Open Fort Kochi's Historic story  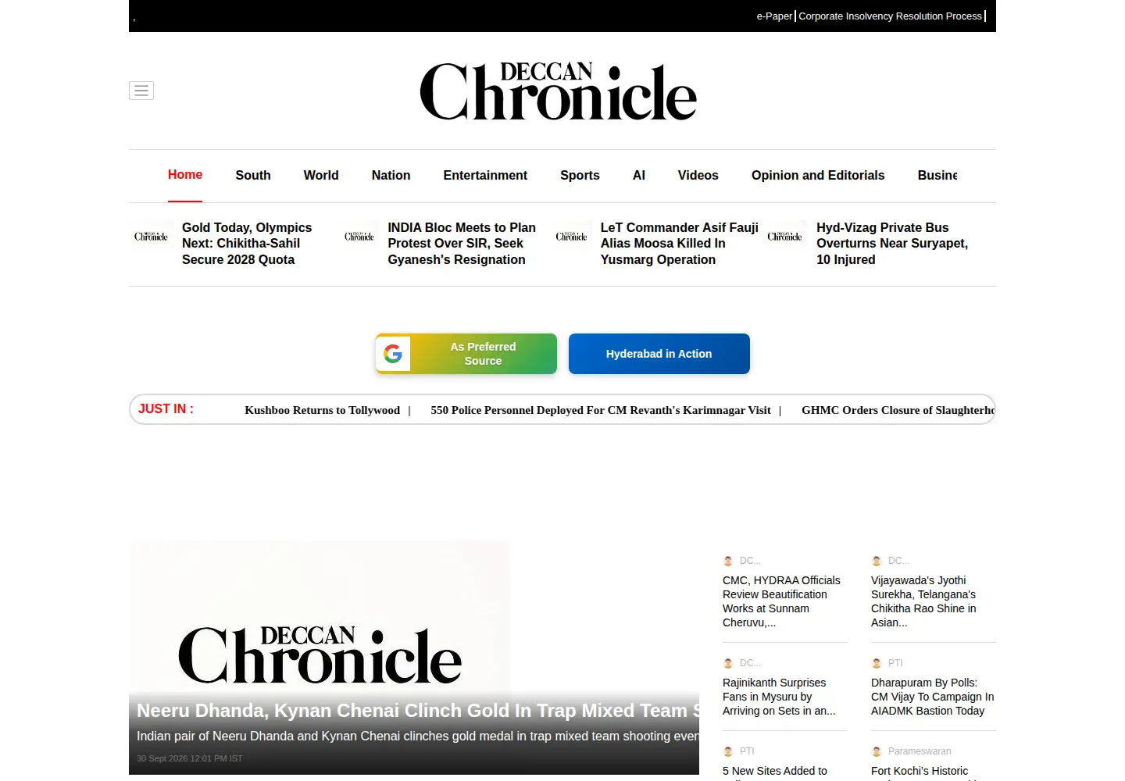point(920,772)
